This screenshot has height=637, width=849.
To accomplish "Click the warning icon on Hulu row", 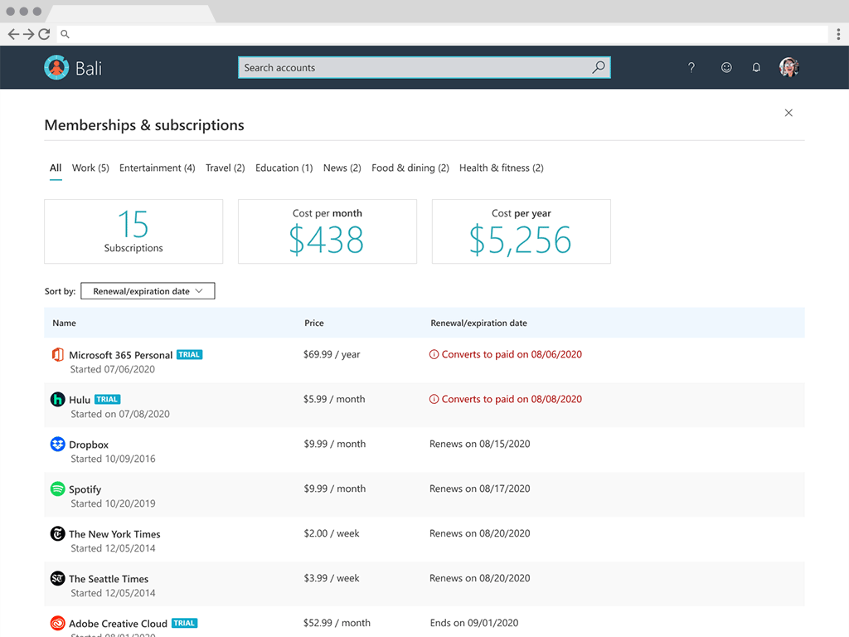I will [x=434, y=399].
